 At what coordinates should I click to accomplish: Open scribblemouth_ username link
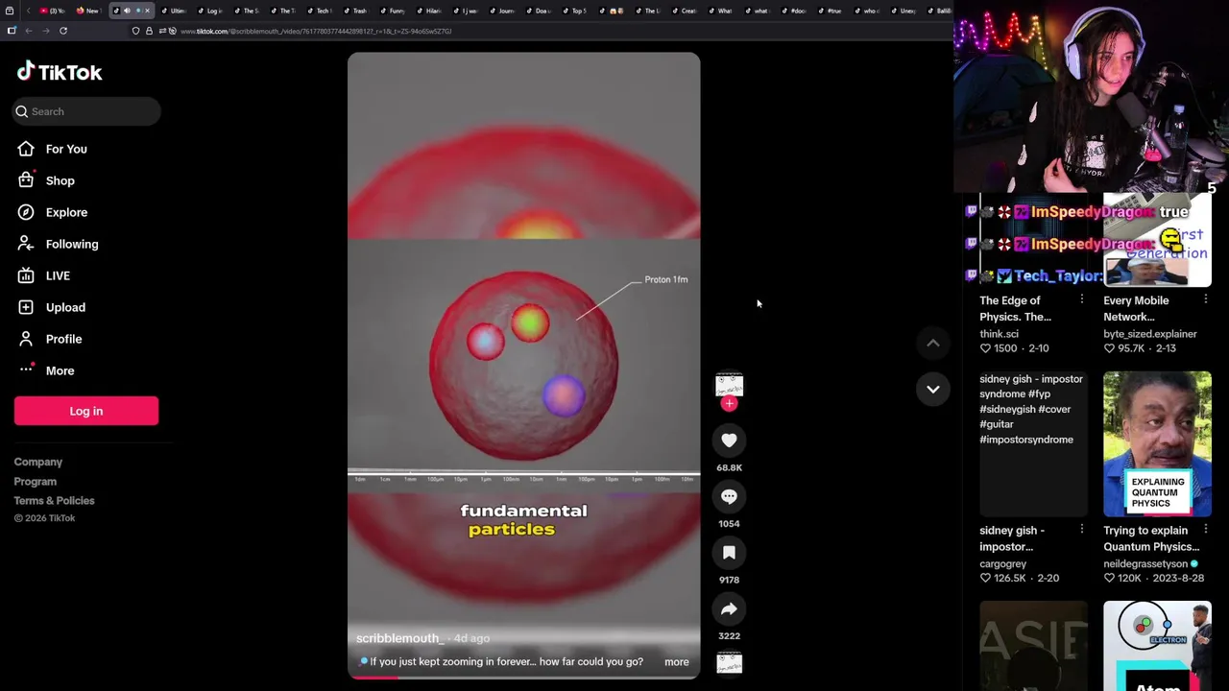tap(399, 638)
